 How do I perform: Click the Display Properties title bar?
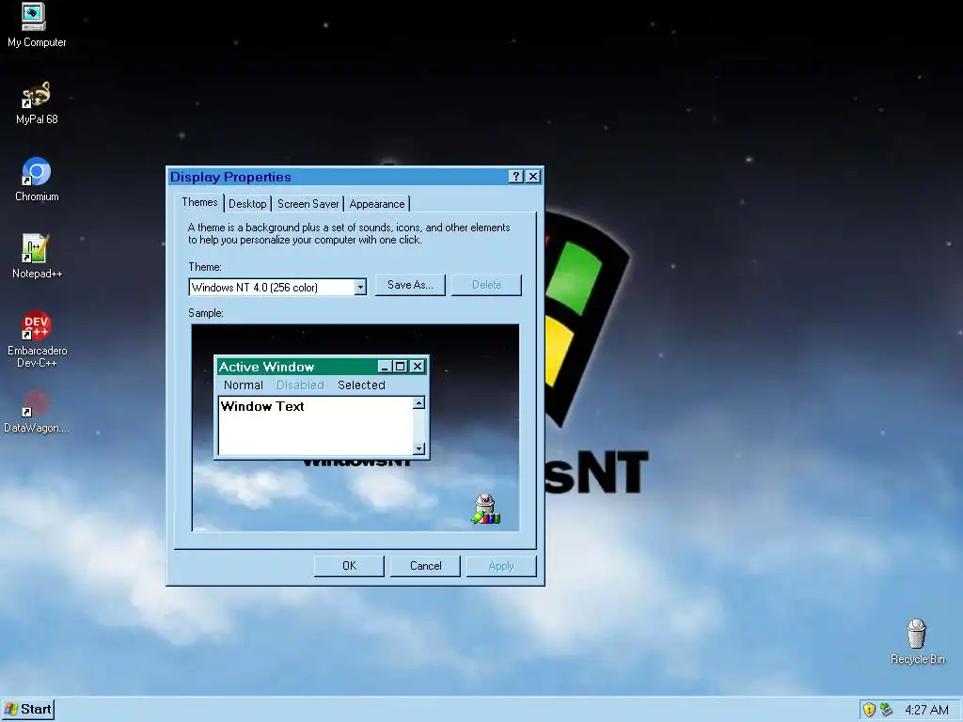pyautogui.click(x=338, y=177)
